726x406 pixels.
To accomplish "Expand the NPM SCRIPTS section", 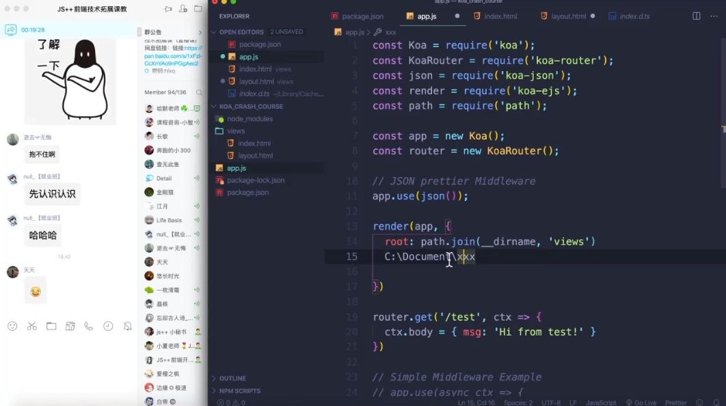I will (240, 391).
